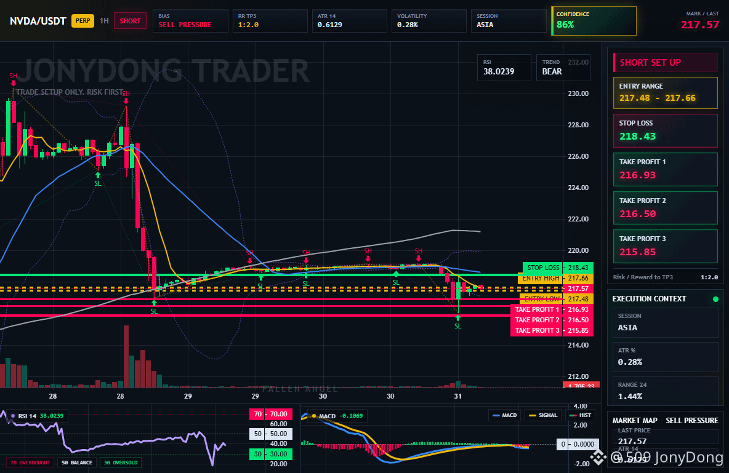Click the white 50 50.00 RSI level tag
The image size is (729, 473).
271,434
